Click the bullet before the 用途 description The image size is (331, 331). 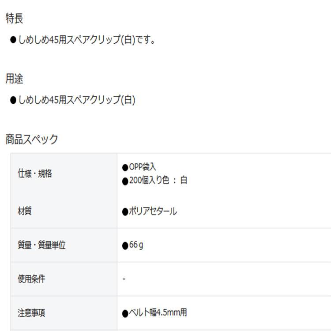(x=13, y=100)
